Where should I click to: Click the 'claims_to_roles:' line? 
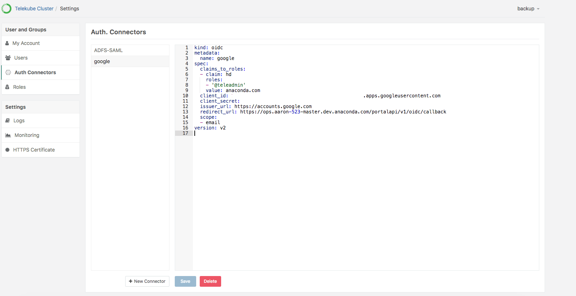click(x=223, y=69)
